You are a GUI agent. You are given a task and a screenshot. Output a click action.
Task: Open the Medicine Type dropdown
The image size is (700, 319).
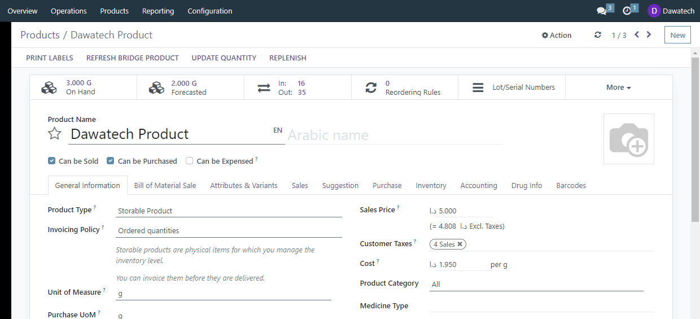542,305
